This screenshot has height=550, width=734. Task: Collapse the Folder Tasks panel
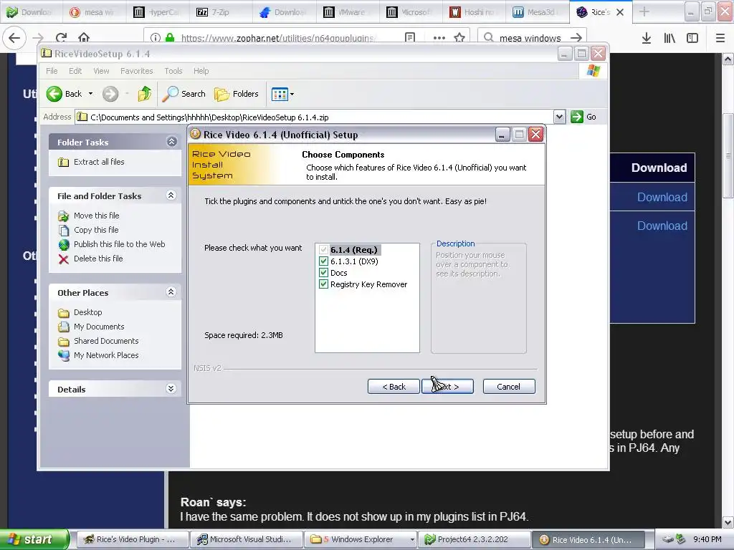172,142
